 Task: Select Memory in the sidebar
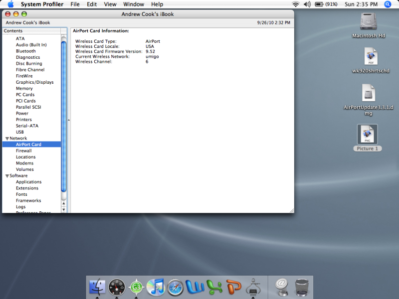(24, 89)
